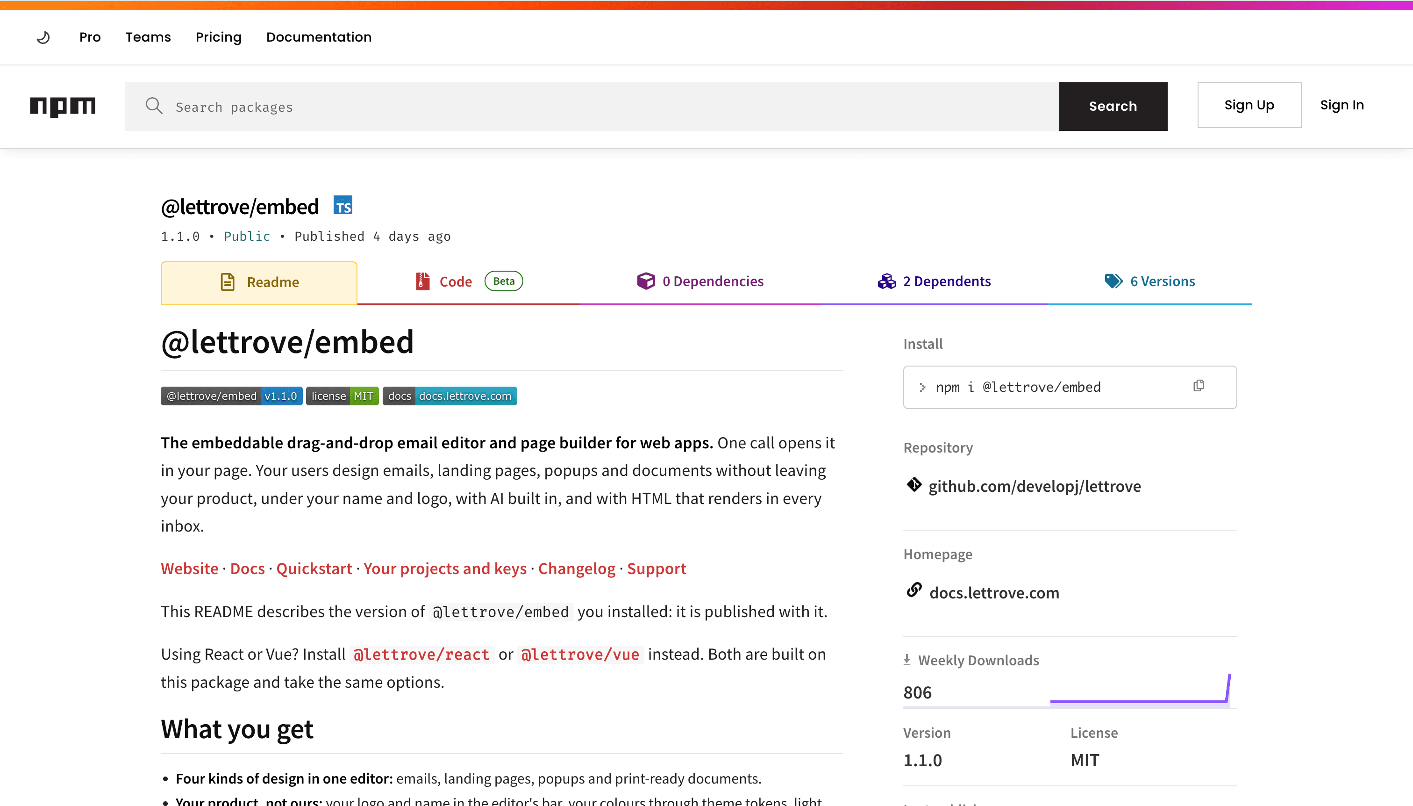1413x806 pixels.
Task: Click the @lettrove/embed v1.1.0 badge
Action: tap(231, 396)
